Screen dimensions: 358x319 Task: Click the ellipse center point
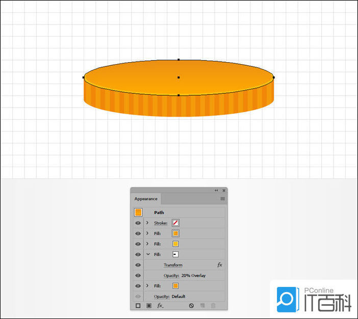pos(178,77)
